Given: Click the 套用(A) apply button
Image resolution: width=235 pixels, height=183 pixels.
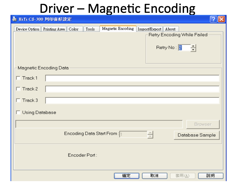Looking at the screenshot, I should coord(183,176).
